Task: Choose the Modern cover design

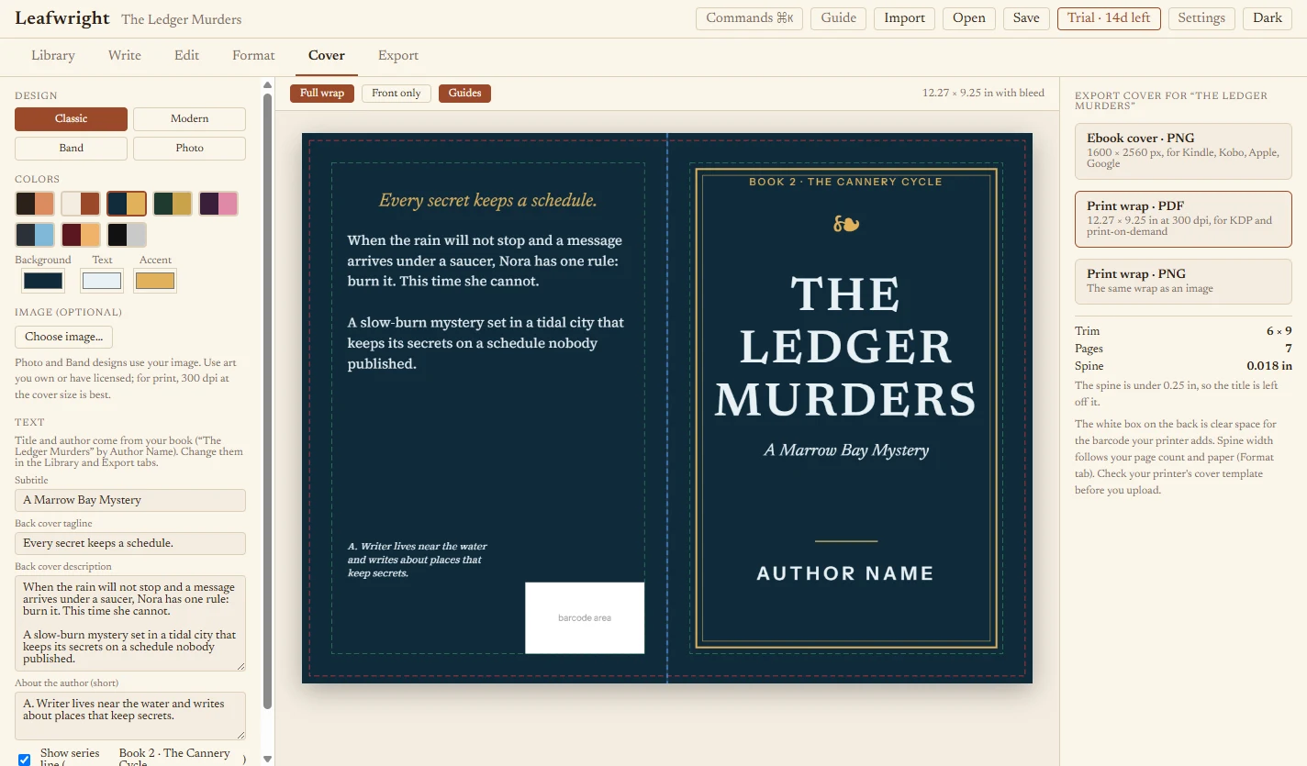Action: click(x=189, y=119)
